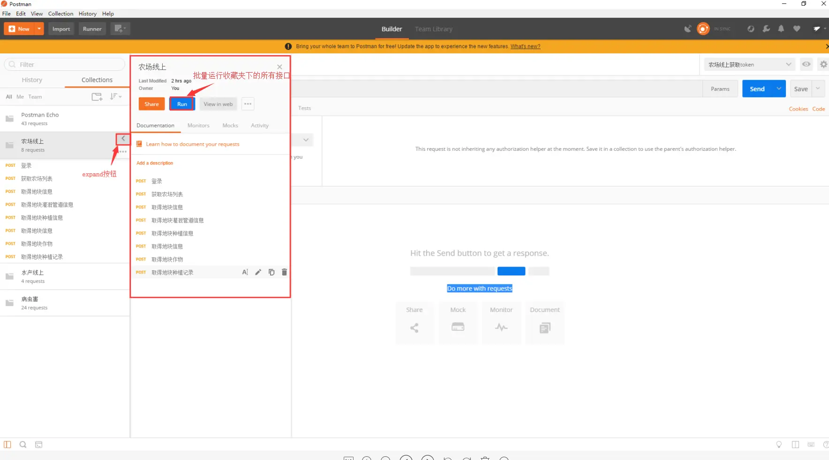Open keyboard shortcuts icon at bottom
The image size is (829, 460).
[x=811, y=445]
